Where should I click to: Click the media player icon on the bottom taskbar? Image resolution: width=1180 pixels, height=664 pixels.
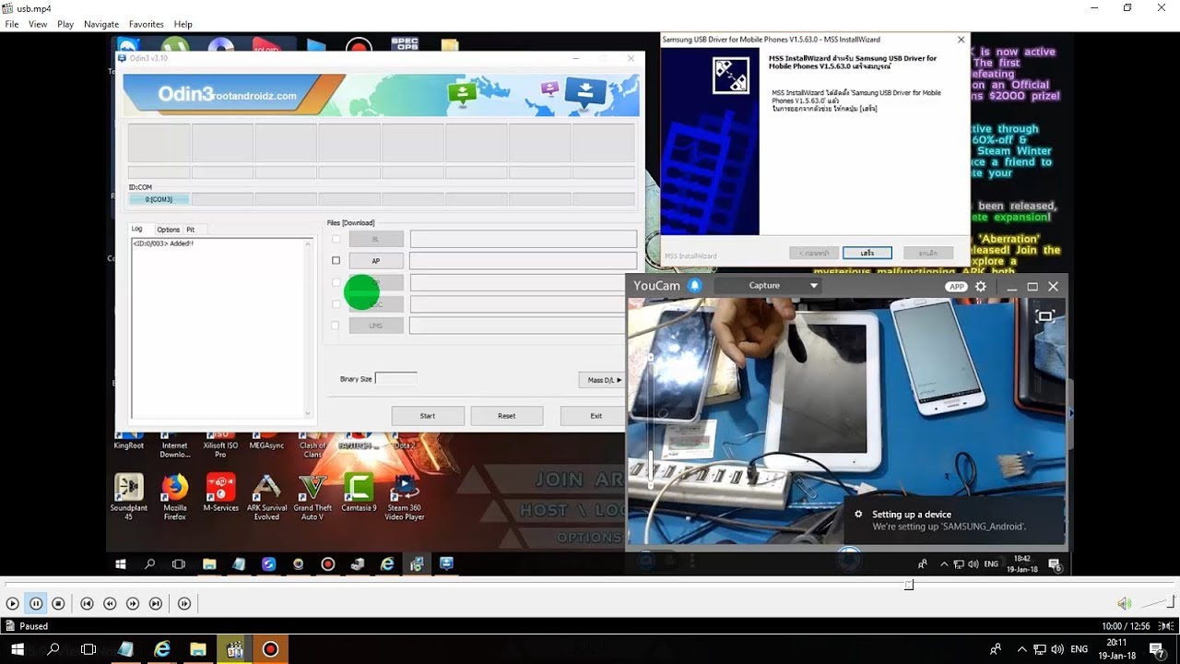pyautogui.click(x=234, y=649)
